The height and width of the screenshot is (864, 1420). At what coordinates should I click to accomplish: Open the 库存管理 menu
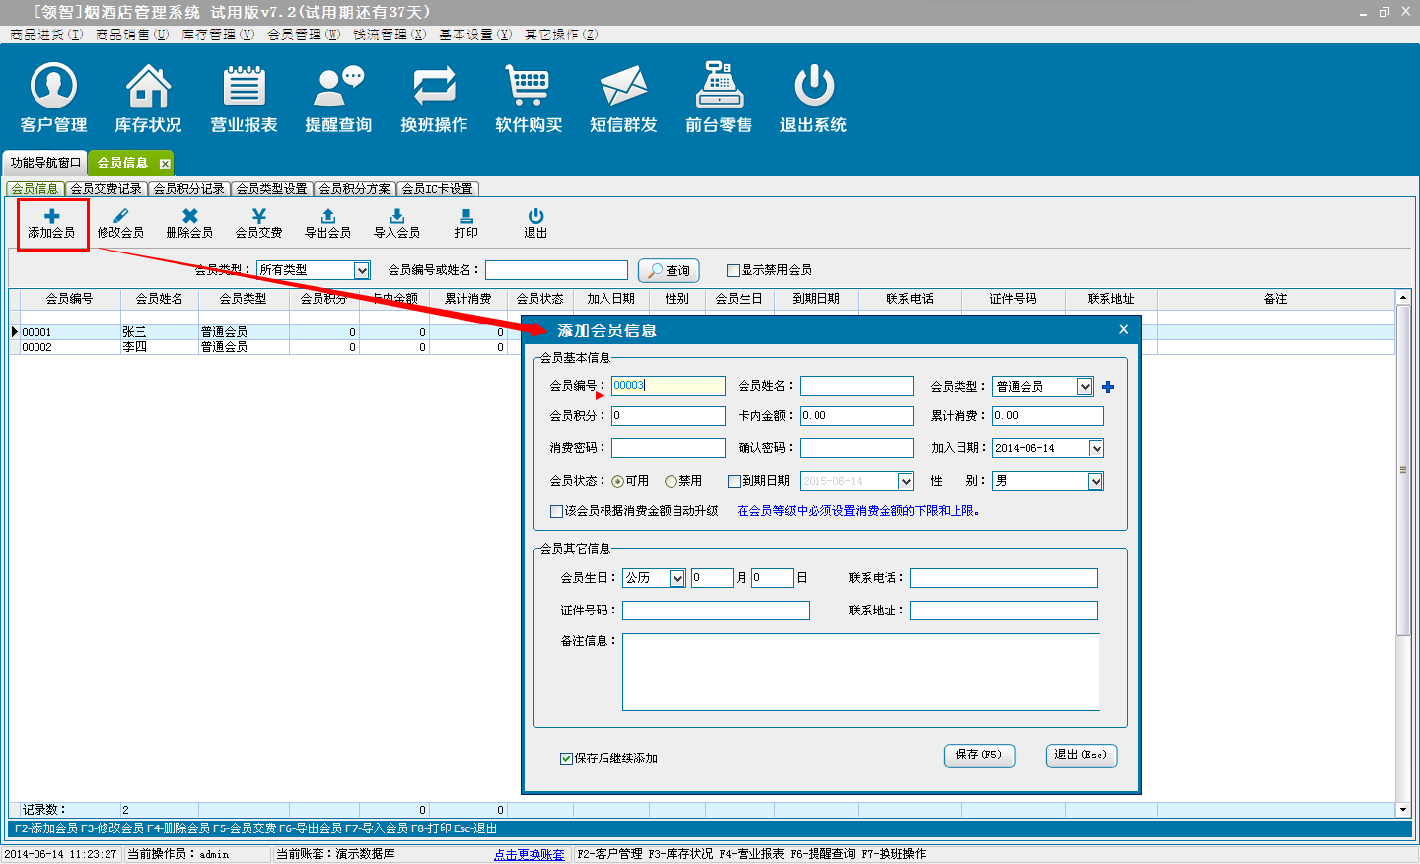tap(217, 35)
